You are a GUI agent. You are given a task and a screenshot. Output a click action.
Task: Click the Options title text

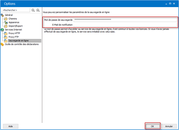tap(10, 4)
